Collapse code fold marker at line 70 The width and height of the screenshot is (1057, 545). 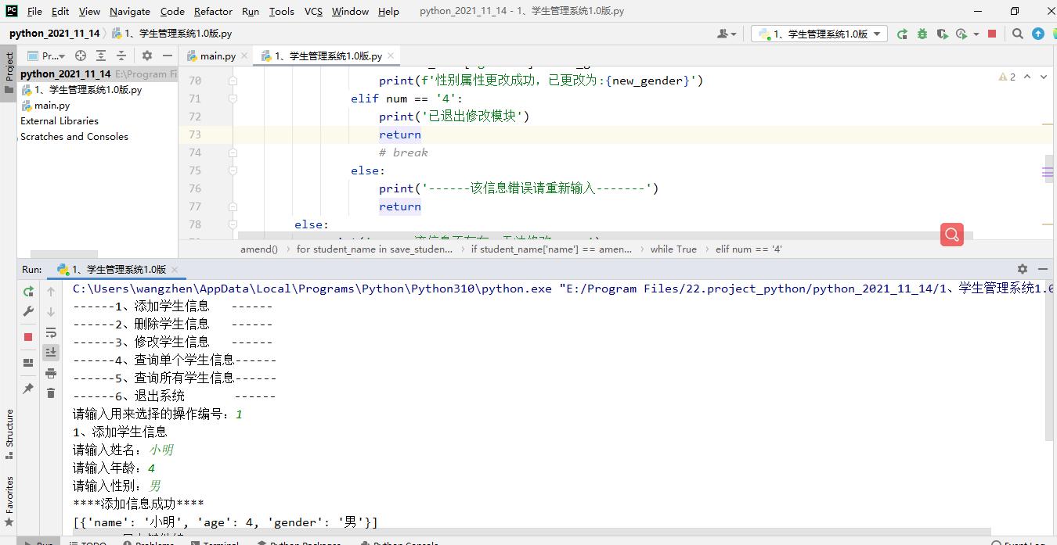[x=233, y=81]
